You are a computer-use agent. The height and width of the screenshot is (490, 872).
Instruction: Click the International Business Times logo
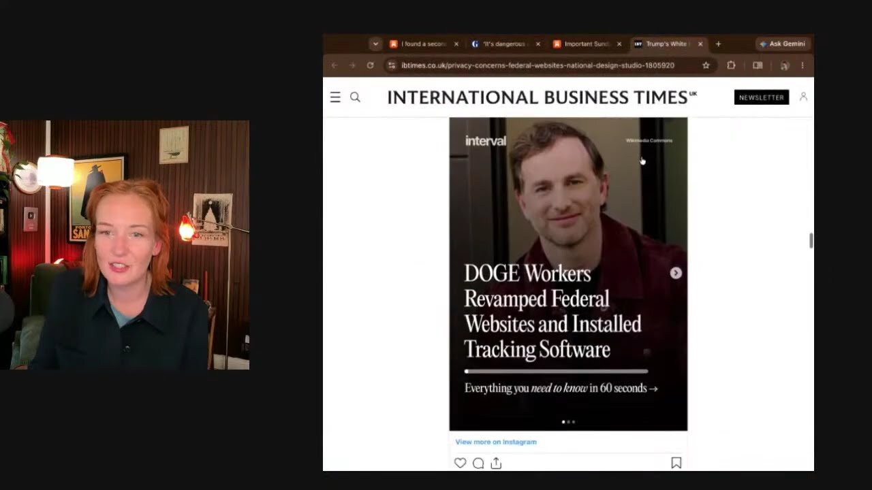[x=542, y=97]
